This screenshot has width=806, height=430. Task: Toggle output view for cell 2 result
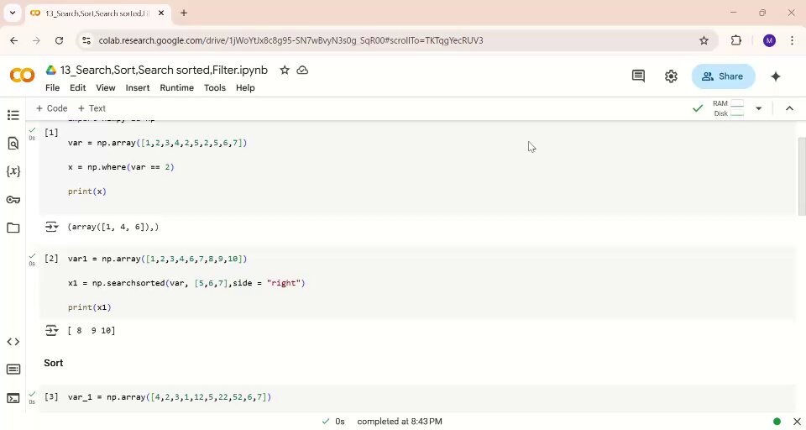[x=51, y=330]
